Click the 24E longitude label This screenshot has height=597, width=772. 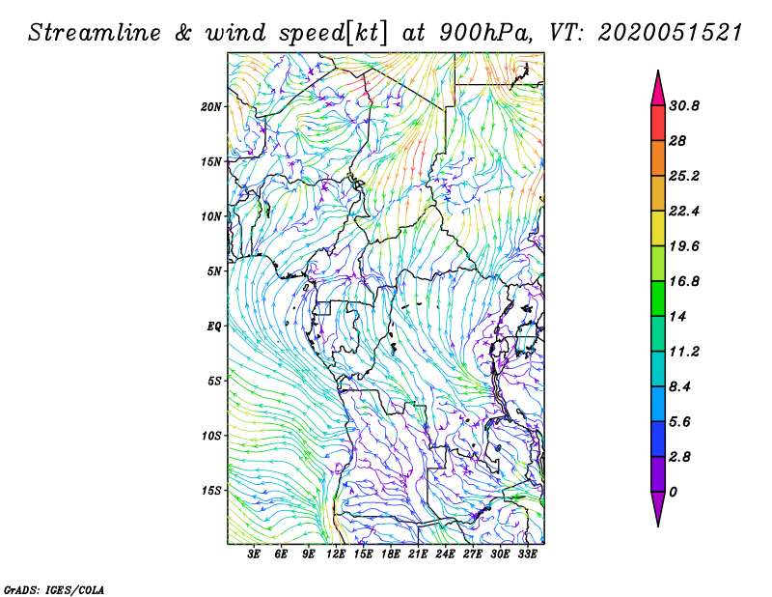point(446,554)
